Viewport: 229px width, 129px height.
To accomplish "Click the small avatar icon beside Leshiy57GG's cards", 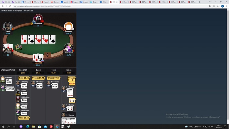I will point(47,55).
